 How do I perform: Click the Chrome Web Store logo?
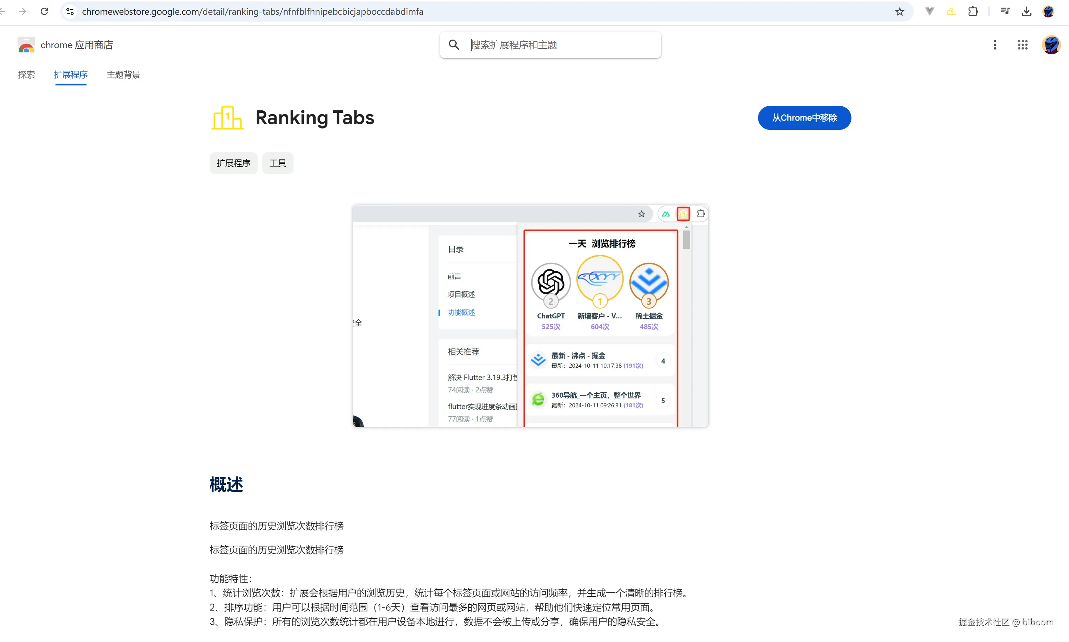(26, 44)
